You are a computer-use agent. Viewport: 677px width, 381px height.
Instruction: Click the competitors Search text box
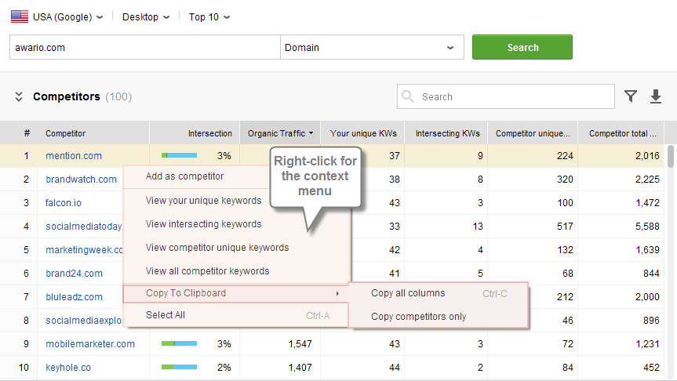coord(505,96)
